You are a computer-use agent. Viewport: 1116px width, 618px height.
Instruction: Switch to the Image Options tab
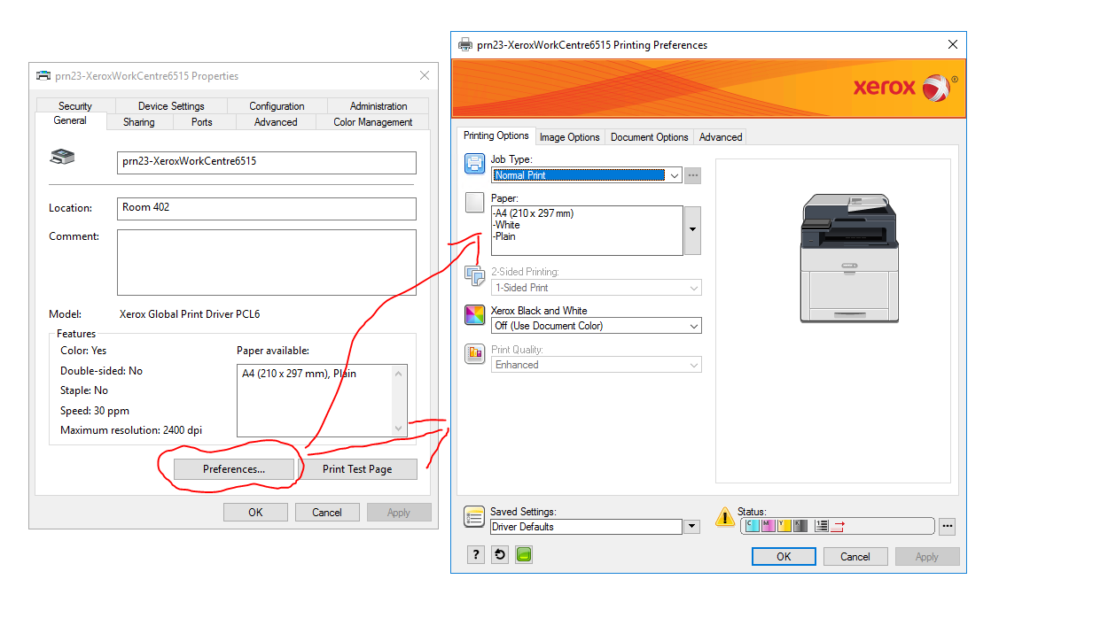click(x=570, y=137)
